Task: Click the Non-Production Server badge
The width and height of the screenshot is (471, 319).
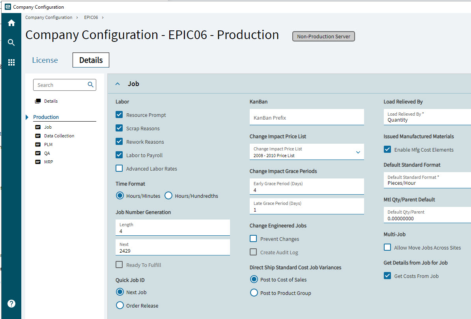Action: (x=323, y=36)
